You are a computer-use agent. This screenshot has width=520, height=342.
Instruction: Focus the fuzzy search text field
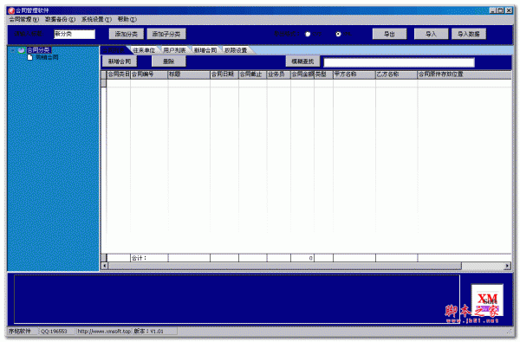click(x=399, y=62)
